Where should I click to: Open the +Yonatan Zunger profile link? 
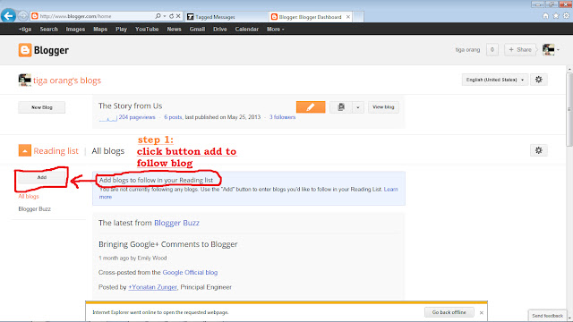[152, 287]
